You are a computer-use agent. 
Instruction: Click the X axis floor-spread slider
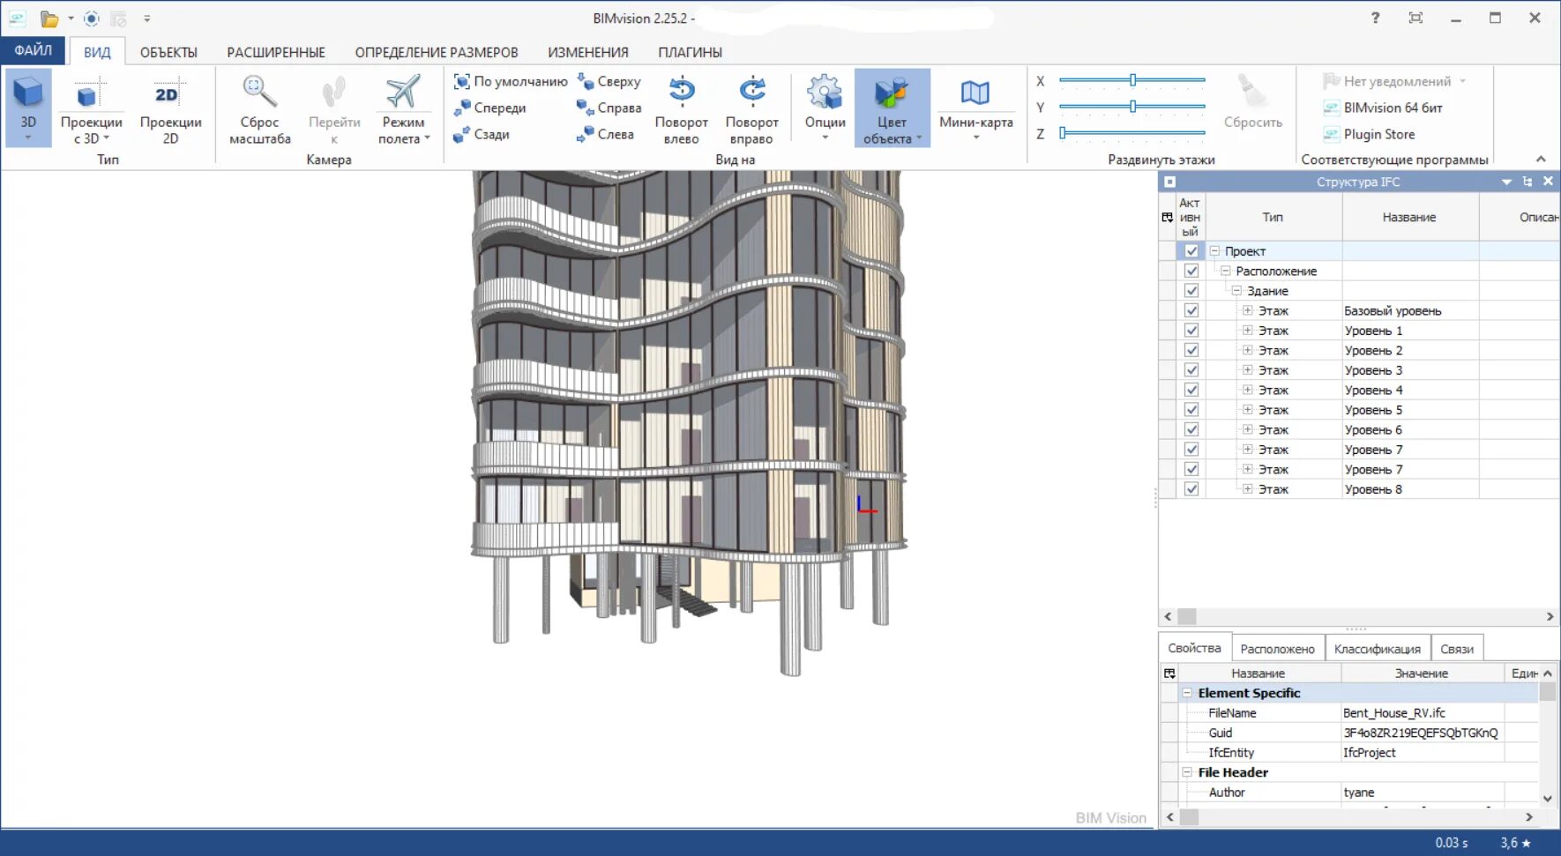tap(1132, 80)
